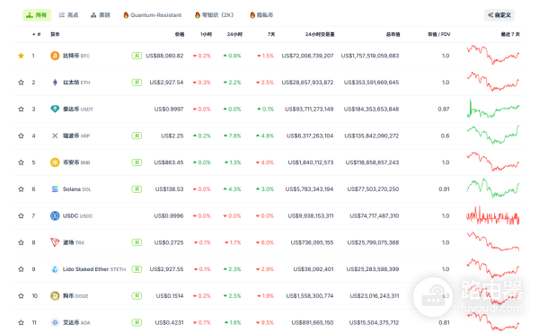Toggle favorite star for Bitcoin BTC row
This screenshot has width=539, height=333.
click(x=21, y=56)
